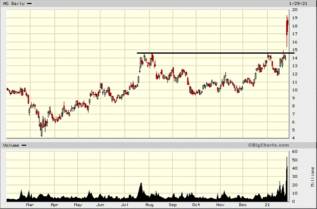The image size is (317, 209).
Task: Click the Apr month label
Action: click(x=55, y=205)
